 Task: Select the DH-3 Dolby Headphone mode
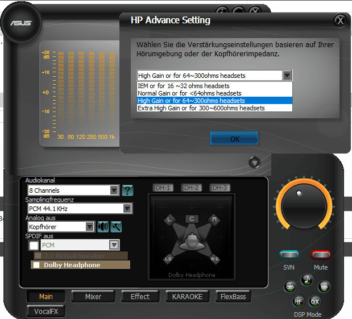click(220, 188)
